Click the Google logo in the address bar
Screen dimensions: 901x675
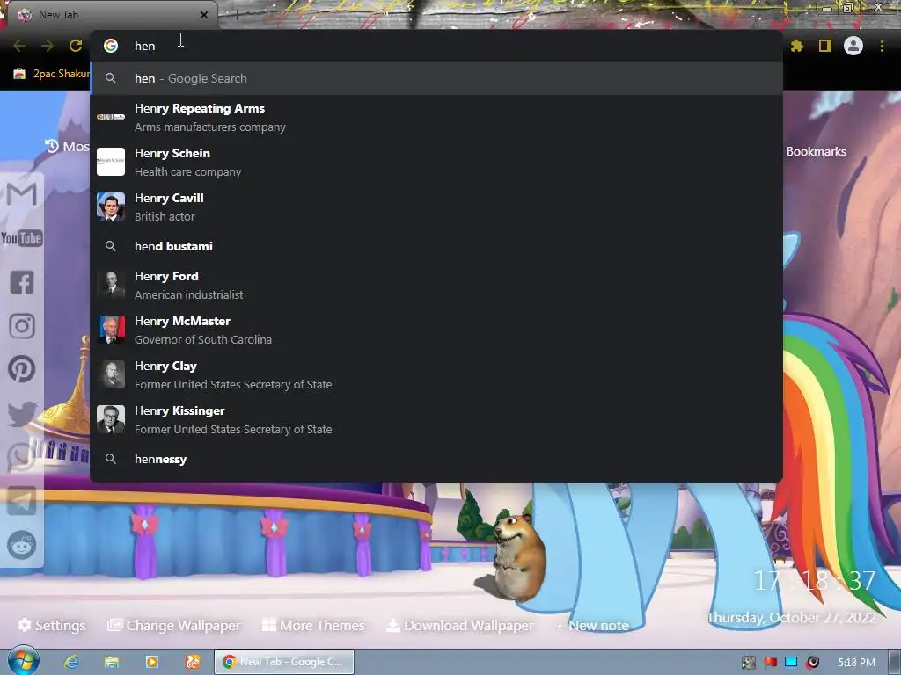pos(111,46)
